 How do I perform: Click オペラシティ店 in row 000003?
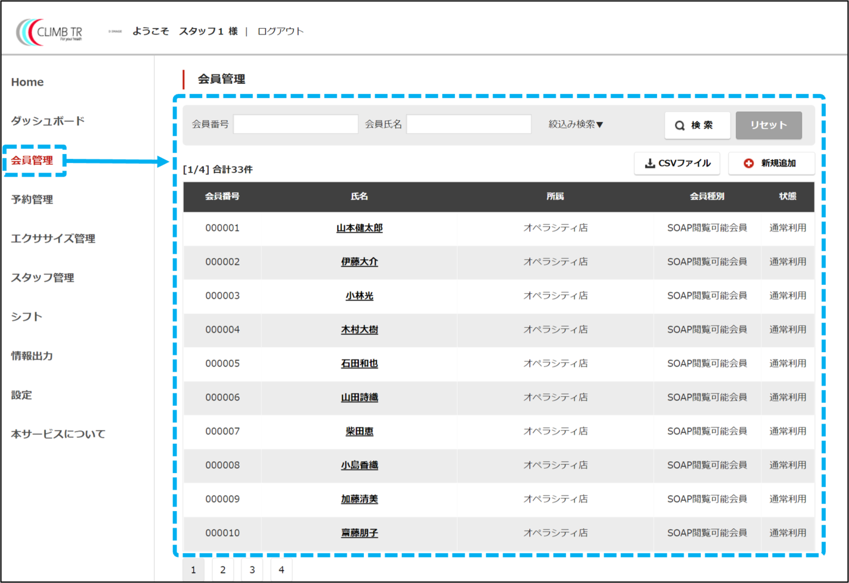point(555,296)
